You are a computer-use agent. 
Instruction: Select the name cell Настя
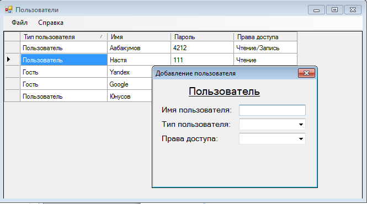coord(139,60)
